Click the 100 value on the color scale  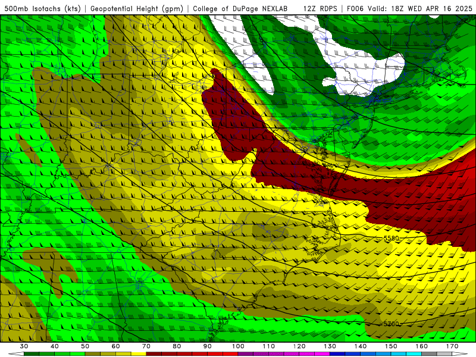(238, 346)
